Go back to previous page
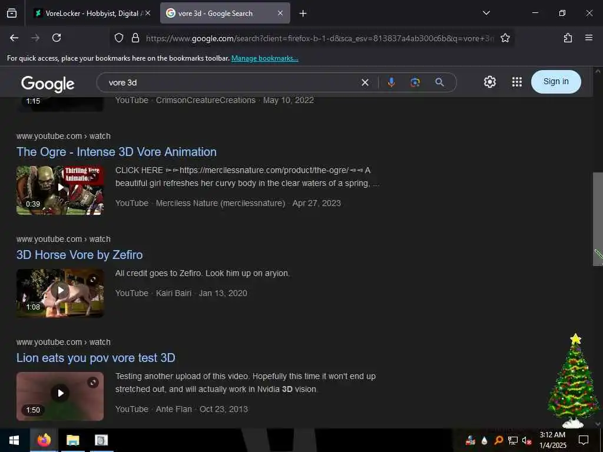Image resolution: width=603 pixels, height=452 pixels. tap(14, 38)
